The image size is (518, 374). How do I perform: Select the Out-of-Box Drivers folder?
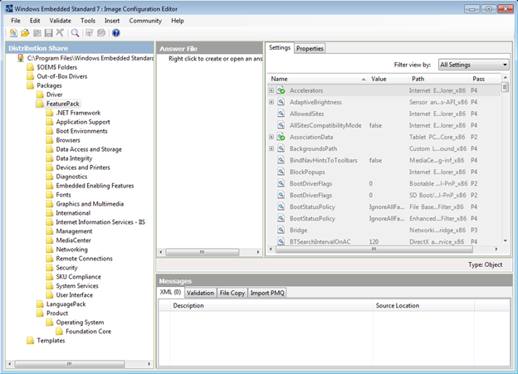[62, 76]
